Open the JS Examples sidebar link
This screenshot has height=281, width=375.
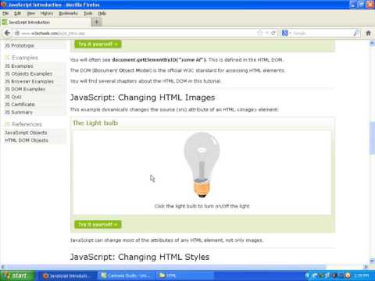(19, 66)
